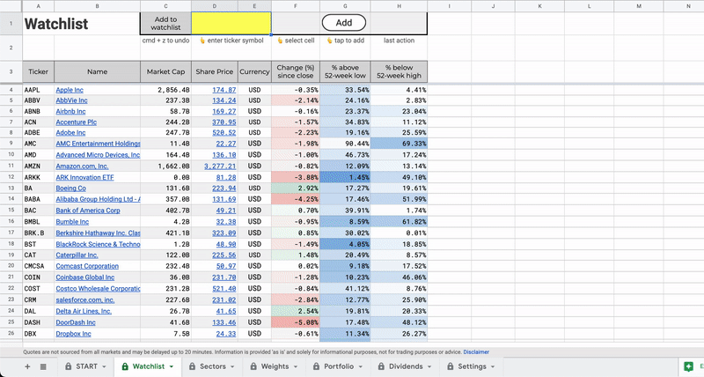This screenshot has width=704, height=377.
Task: Switch to the Portfolio sheet tab
Action: 339,366
